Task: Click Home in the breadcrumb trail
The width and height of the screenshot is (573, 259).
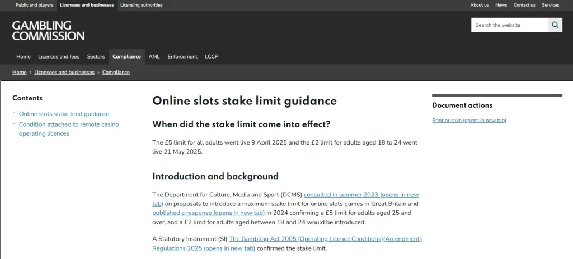Action: tap(20, 72)
